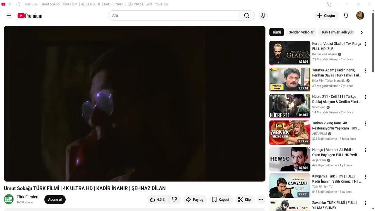Open Sinemood channel name

[319, 107]
